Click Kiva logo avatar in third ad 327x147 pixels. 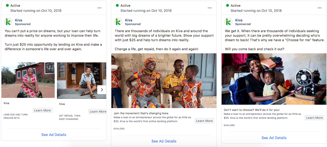pyautogui.click(x=228, y=22)
